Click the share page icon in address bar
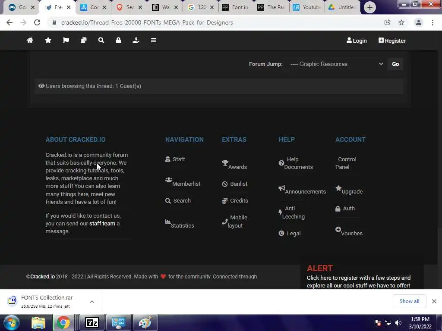The image size is (442, 331). pyautogui.click(x=387, y=22)
